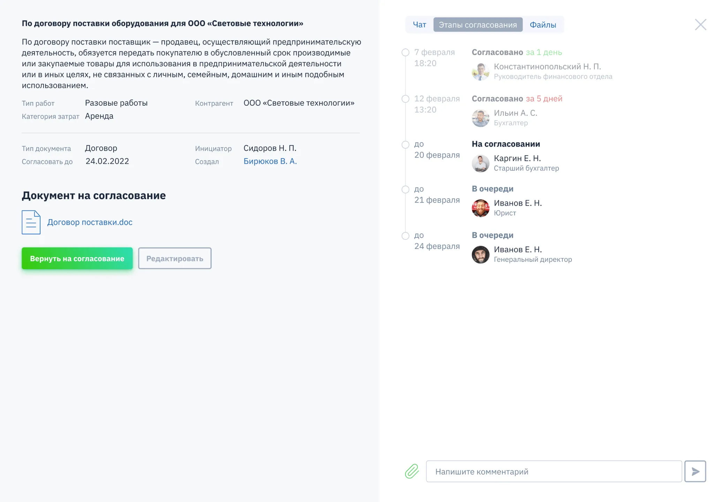Click the Редактировать button
Viewport: 728px width, 502px height.
175,258
